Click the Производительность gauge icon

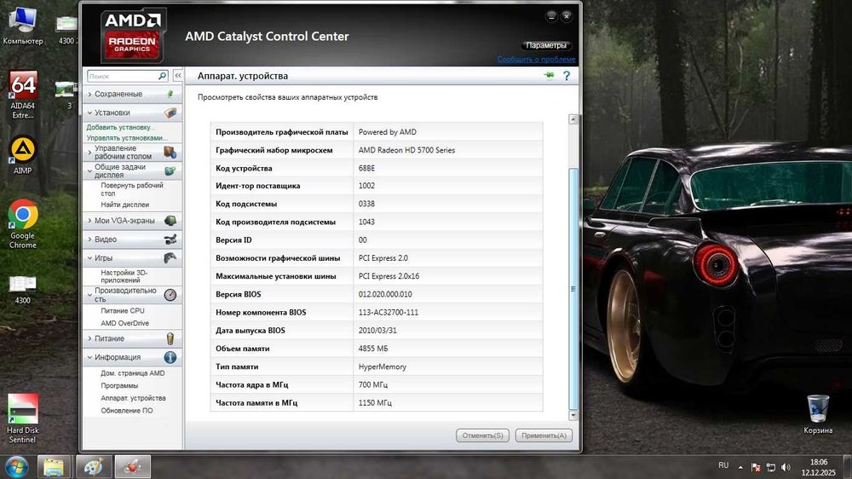point(170,295)
